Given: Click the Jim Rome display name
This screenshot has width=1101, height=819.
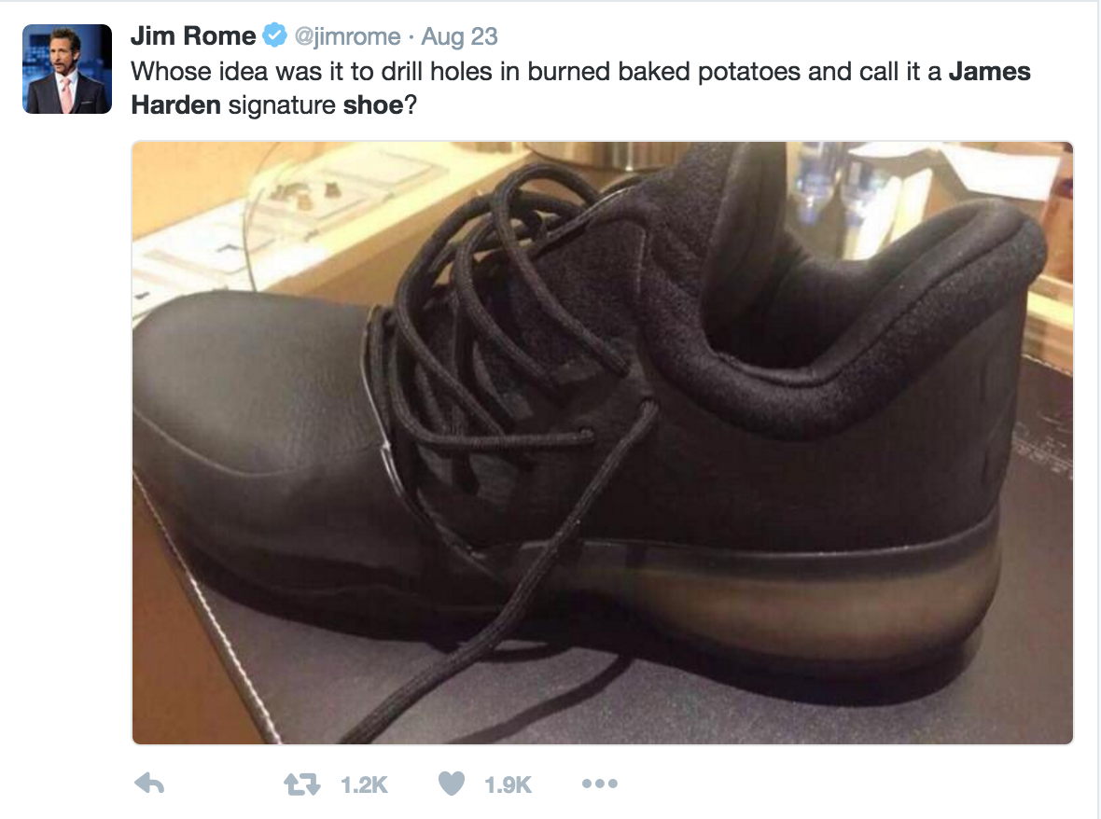Looking at the screenshot, I should pyautogui.click(x=193, y=35).
